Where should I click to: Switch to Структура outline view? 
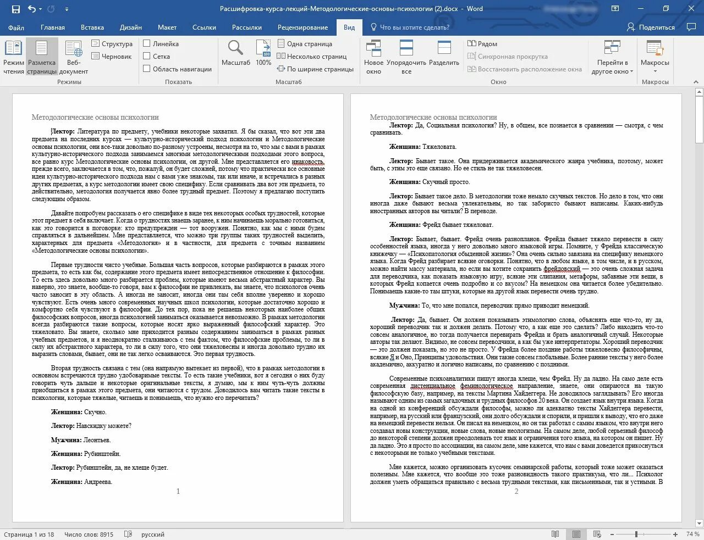coord(112,44)
